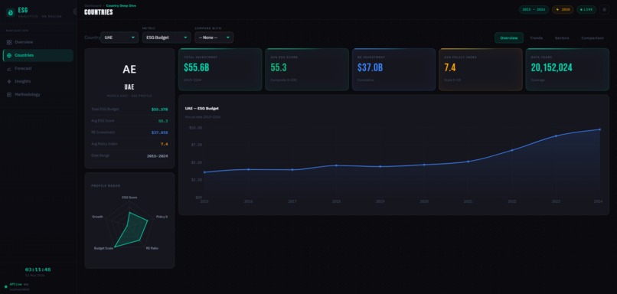The image size is (617, 294).
Task: Click the green API Live status dot
Action: [x=5, y=286]
